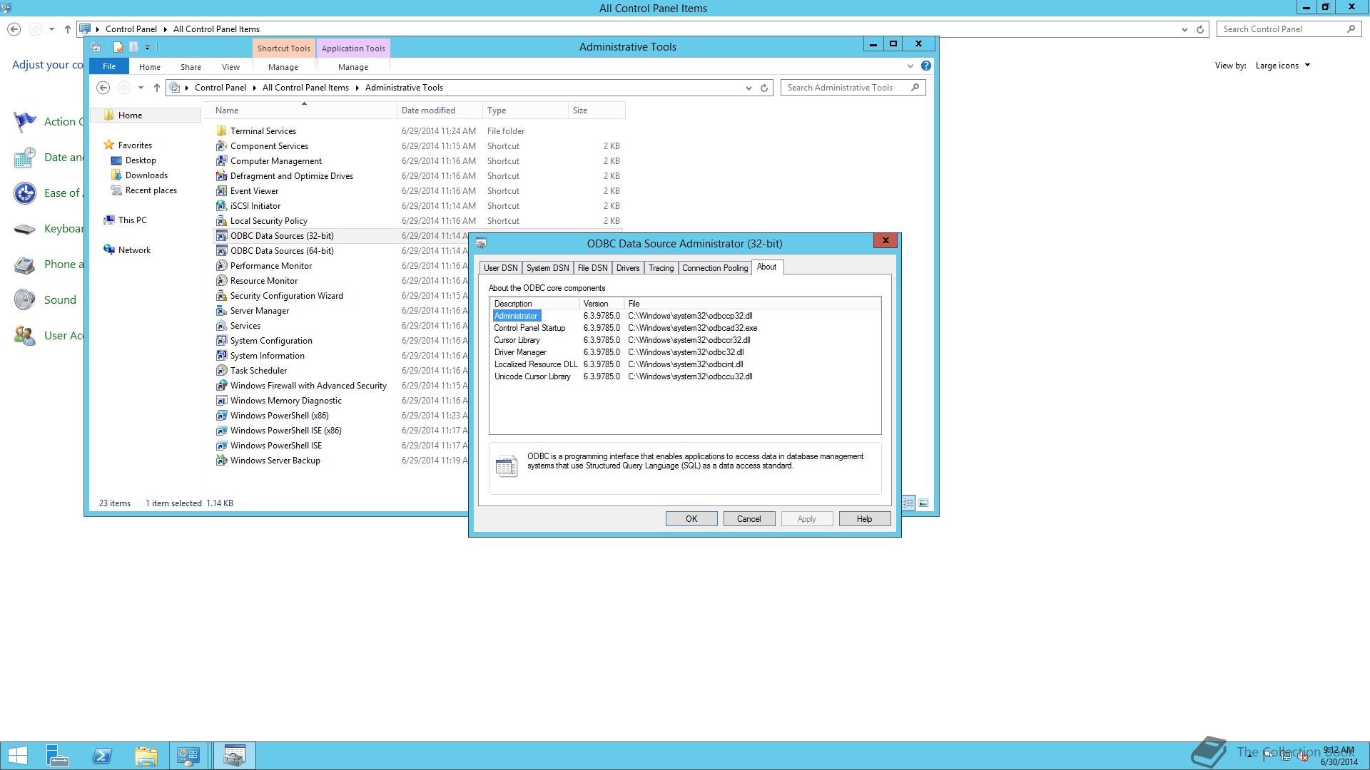Open View by Large icons dropdown
Viewport: 1370px width, 770px height.
tap(1283, 65)
